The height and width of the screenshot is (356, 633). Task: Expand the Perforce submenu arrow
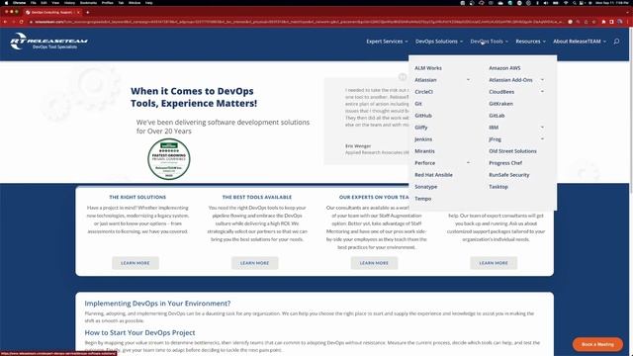click(468, 162)
